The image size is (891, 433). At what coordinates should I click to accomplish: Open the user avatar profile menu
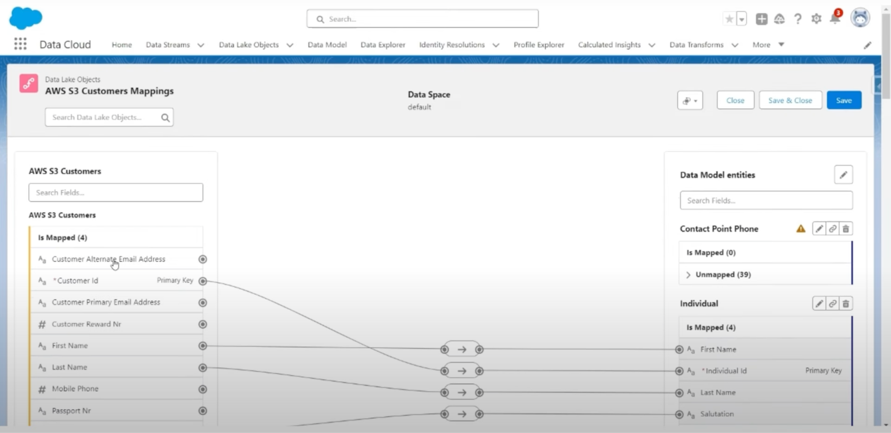(x=860, y=18)
